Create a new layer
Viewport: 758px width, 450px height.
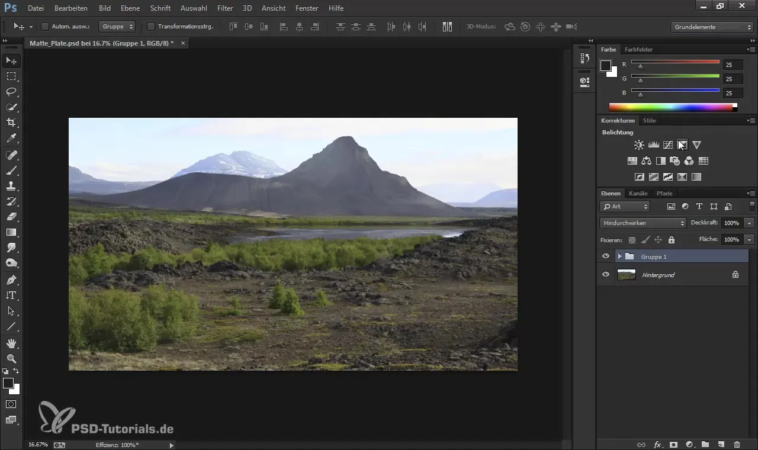(721, 444)
